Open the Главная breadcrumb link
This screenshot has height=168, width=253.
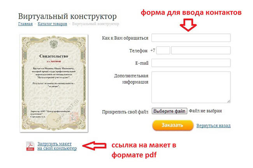click(25, 24)
